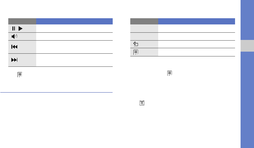The image size is (254, 148).
Task: Click the menu icon beneath right table
Action: point(169,73)
